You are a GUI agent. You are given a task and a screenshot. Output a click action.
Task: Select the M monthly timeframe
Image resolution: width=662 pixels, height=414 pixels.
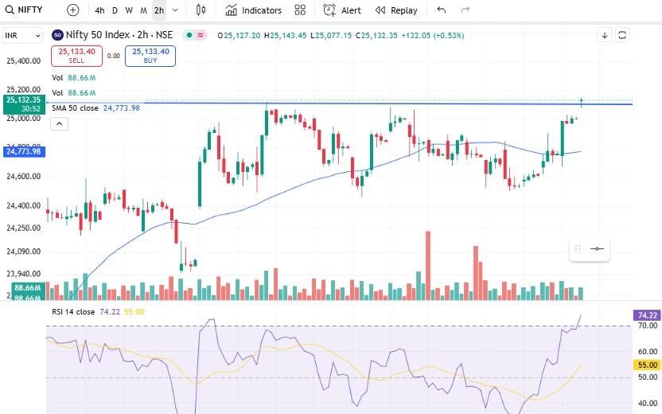click(x=143, y=10)
